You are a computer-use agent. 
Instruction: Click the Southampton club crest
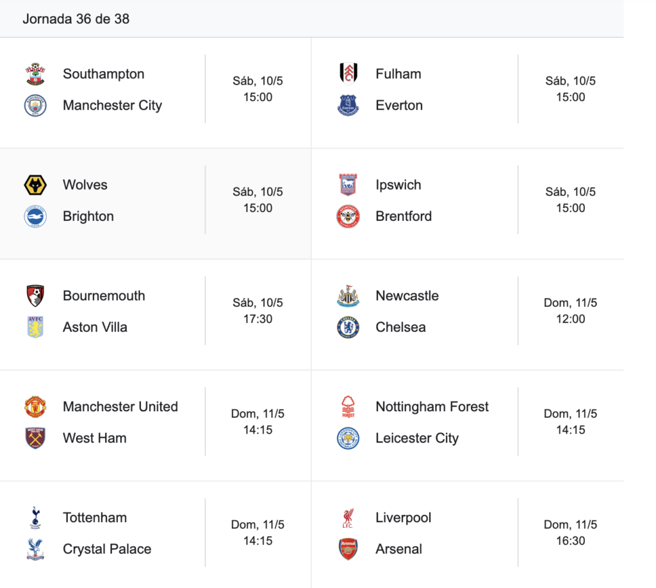[35, 74]
